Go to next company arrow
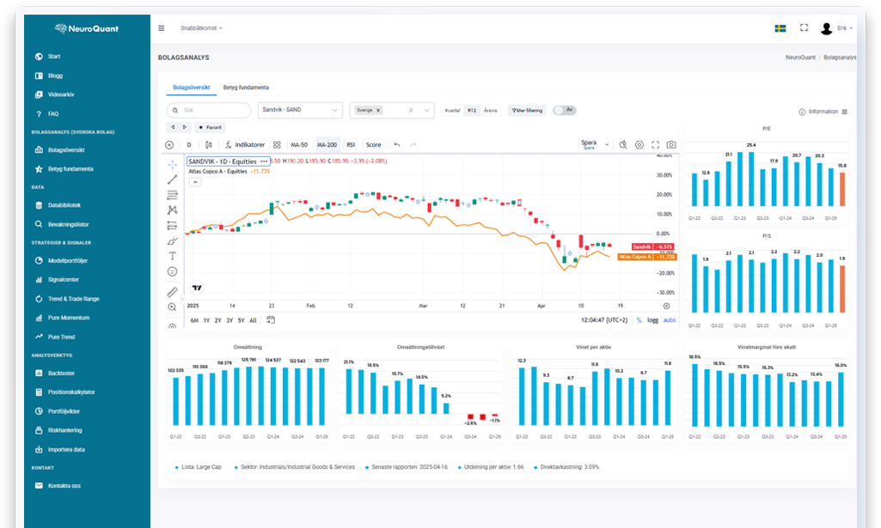The width and height of the screenshot is (881, 528). coord(185,127)
